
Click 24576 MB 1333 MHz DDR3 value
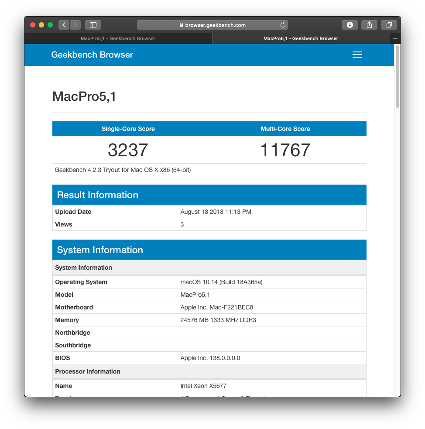[218, 320]
